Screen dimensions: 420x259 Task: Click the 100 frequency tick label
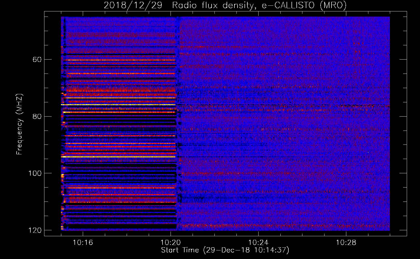35,173
